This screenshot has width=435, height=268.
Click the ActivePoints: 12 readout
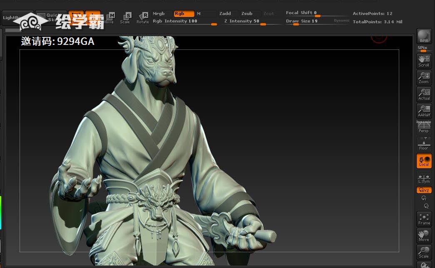click(372, 14)
